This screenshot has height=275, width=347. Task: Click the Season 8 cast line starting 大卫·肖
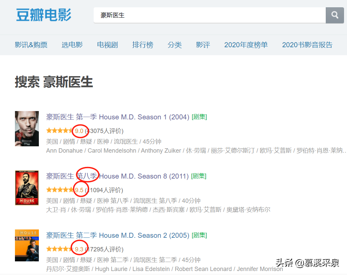click(158, 209)
